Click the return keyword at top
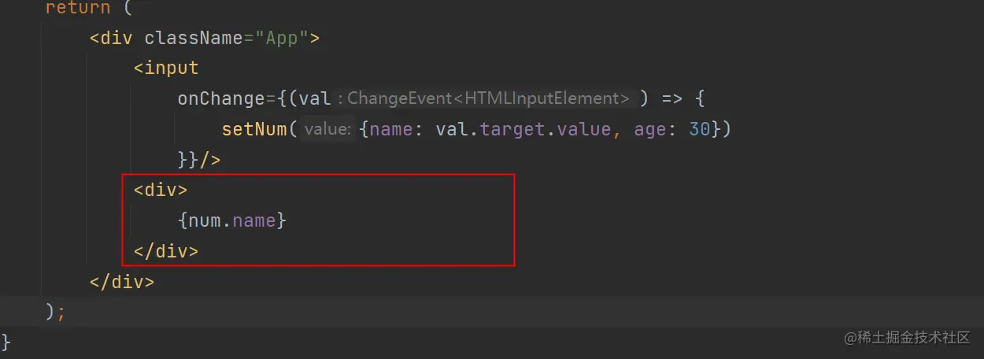This screenshot has width=984, height=359. click(79, 8)
